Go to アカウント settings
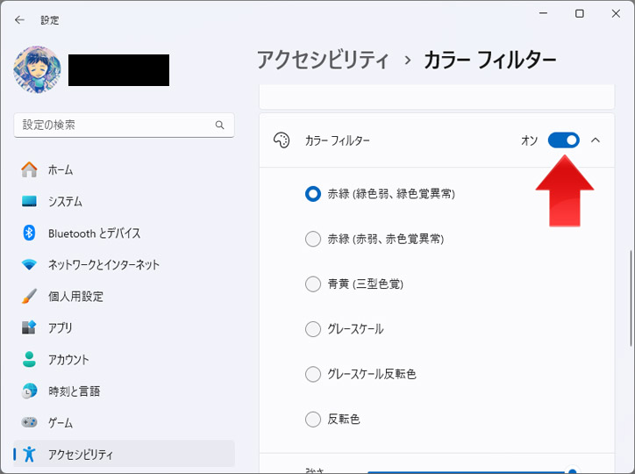 pyautogui.click(x=124, y=359)
